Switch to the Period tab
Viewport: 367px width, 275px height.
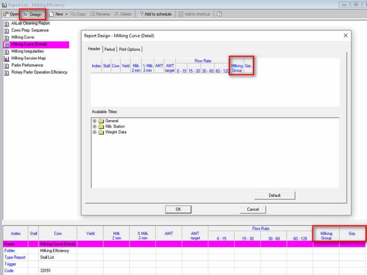pyautogui.click(x=109, y=49)
